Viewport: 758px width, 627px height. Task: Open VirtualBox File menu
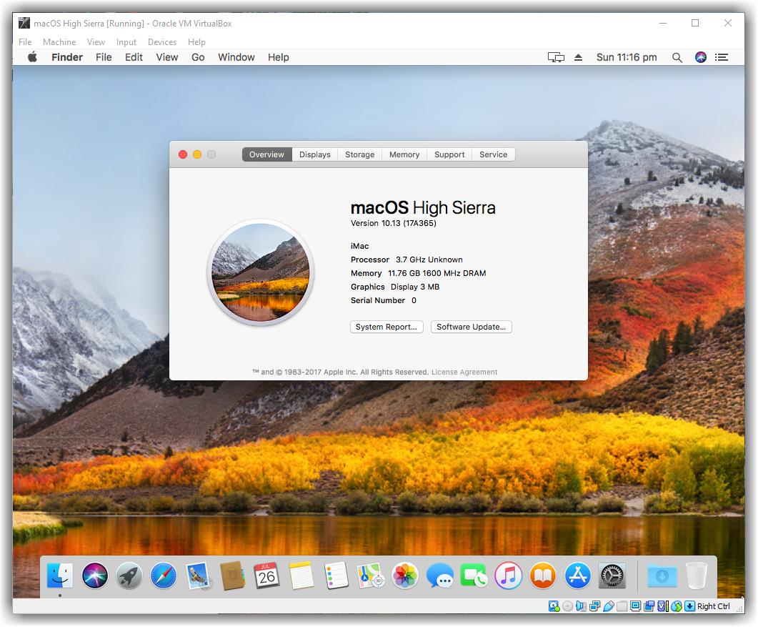coord(25,42)
